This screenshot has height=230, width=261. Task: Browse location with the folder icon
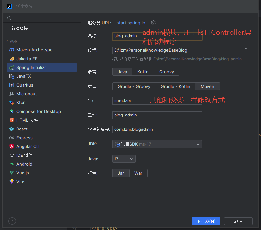tap(247, 50)
